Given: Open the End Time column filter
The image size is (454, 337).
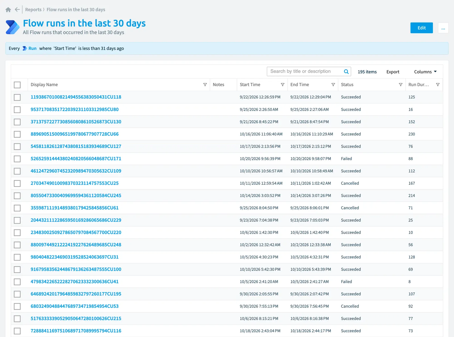Looking at the screenshot, I should [333, 85].
